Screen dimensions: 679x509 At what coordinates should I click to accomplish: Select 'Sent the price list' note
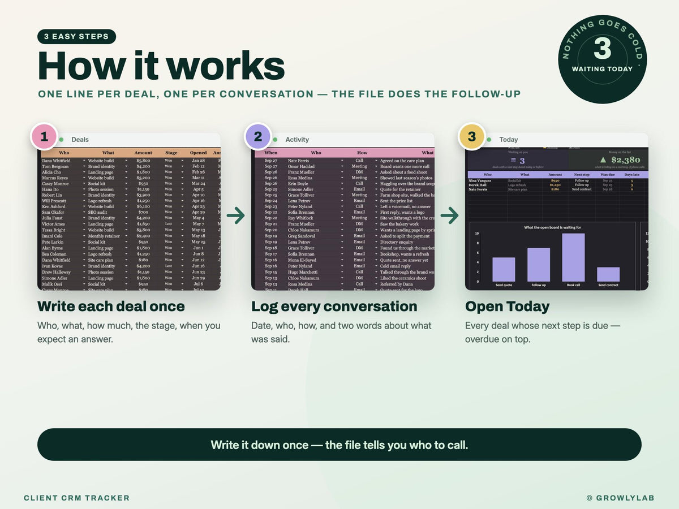[x=396, y=201]
